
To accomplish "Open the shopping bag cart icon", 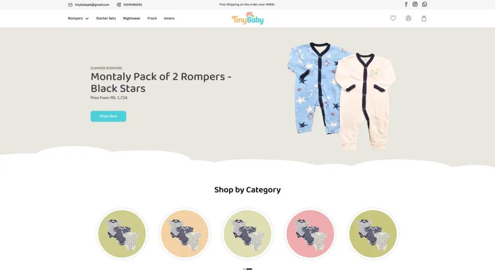I will pyautogui.click(x=424, y=18).
